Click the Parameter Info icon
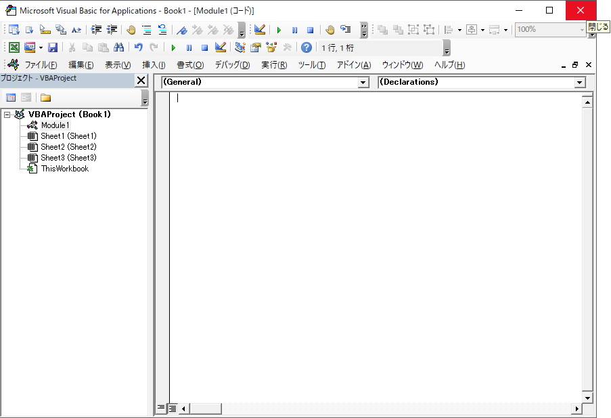611x418 pixels. [x=61, y=30]
